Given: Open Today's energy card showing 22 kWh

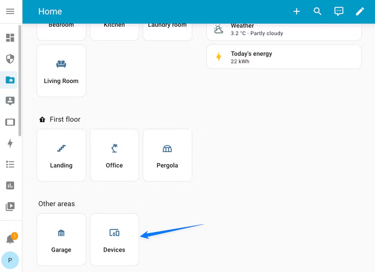Looking at the screenshot, I should pos(284,56).
